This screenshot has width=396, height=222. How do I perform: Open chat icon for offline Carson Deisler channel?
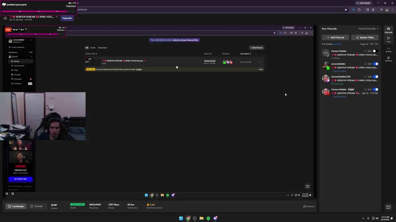click(365, 51)
